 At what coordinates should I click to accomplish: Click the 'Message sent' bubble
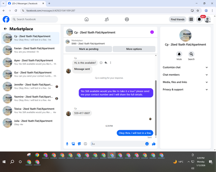pyautogui.click(x=82, y=69)
